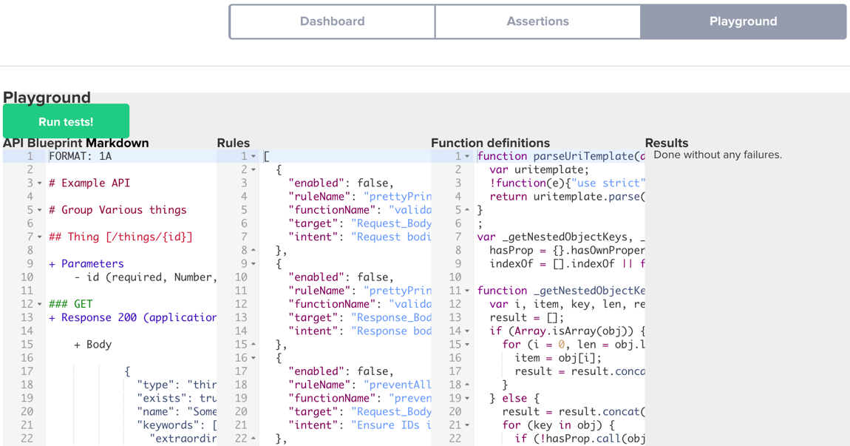Open the Assertions tab

tap(538, 21)
